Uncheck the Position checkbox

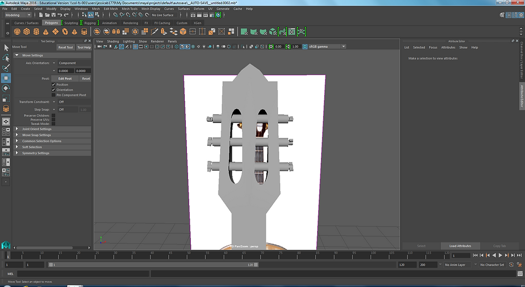53,85
